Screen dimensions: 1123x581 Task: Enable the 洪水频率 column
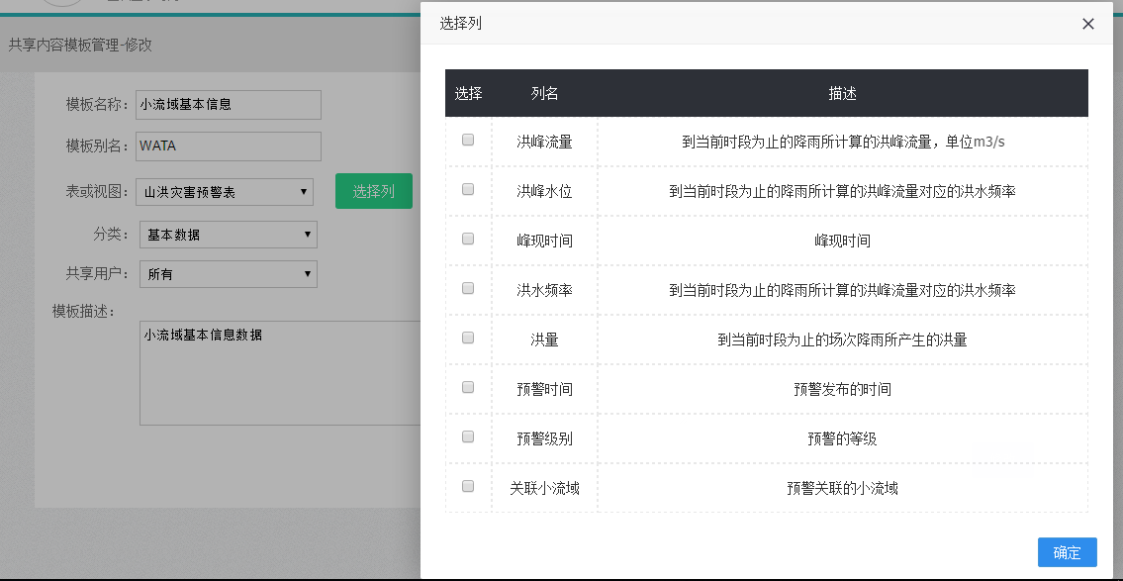(467, 287)
